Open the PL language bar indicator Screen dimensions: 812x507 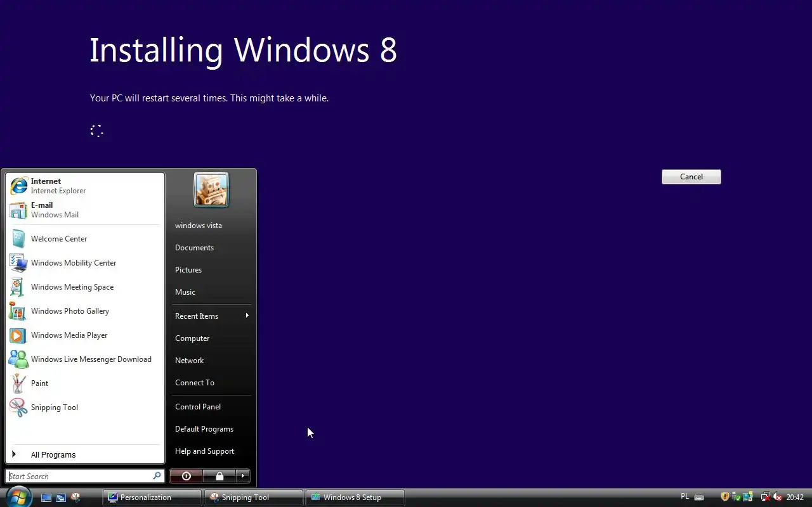pyautogui.click(x=684, y=497)
